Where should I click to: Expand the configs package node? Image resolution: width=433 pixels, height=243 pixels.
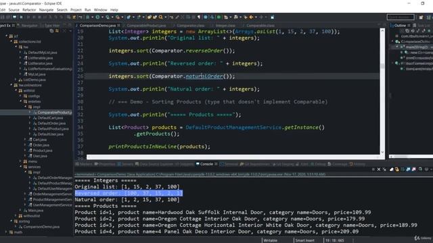(21, 96)
